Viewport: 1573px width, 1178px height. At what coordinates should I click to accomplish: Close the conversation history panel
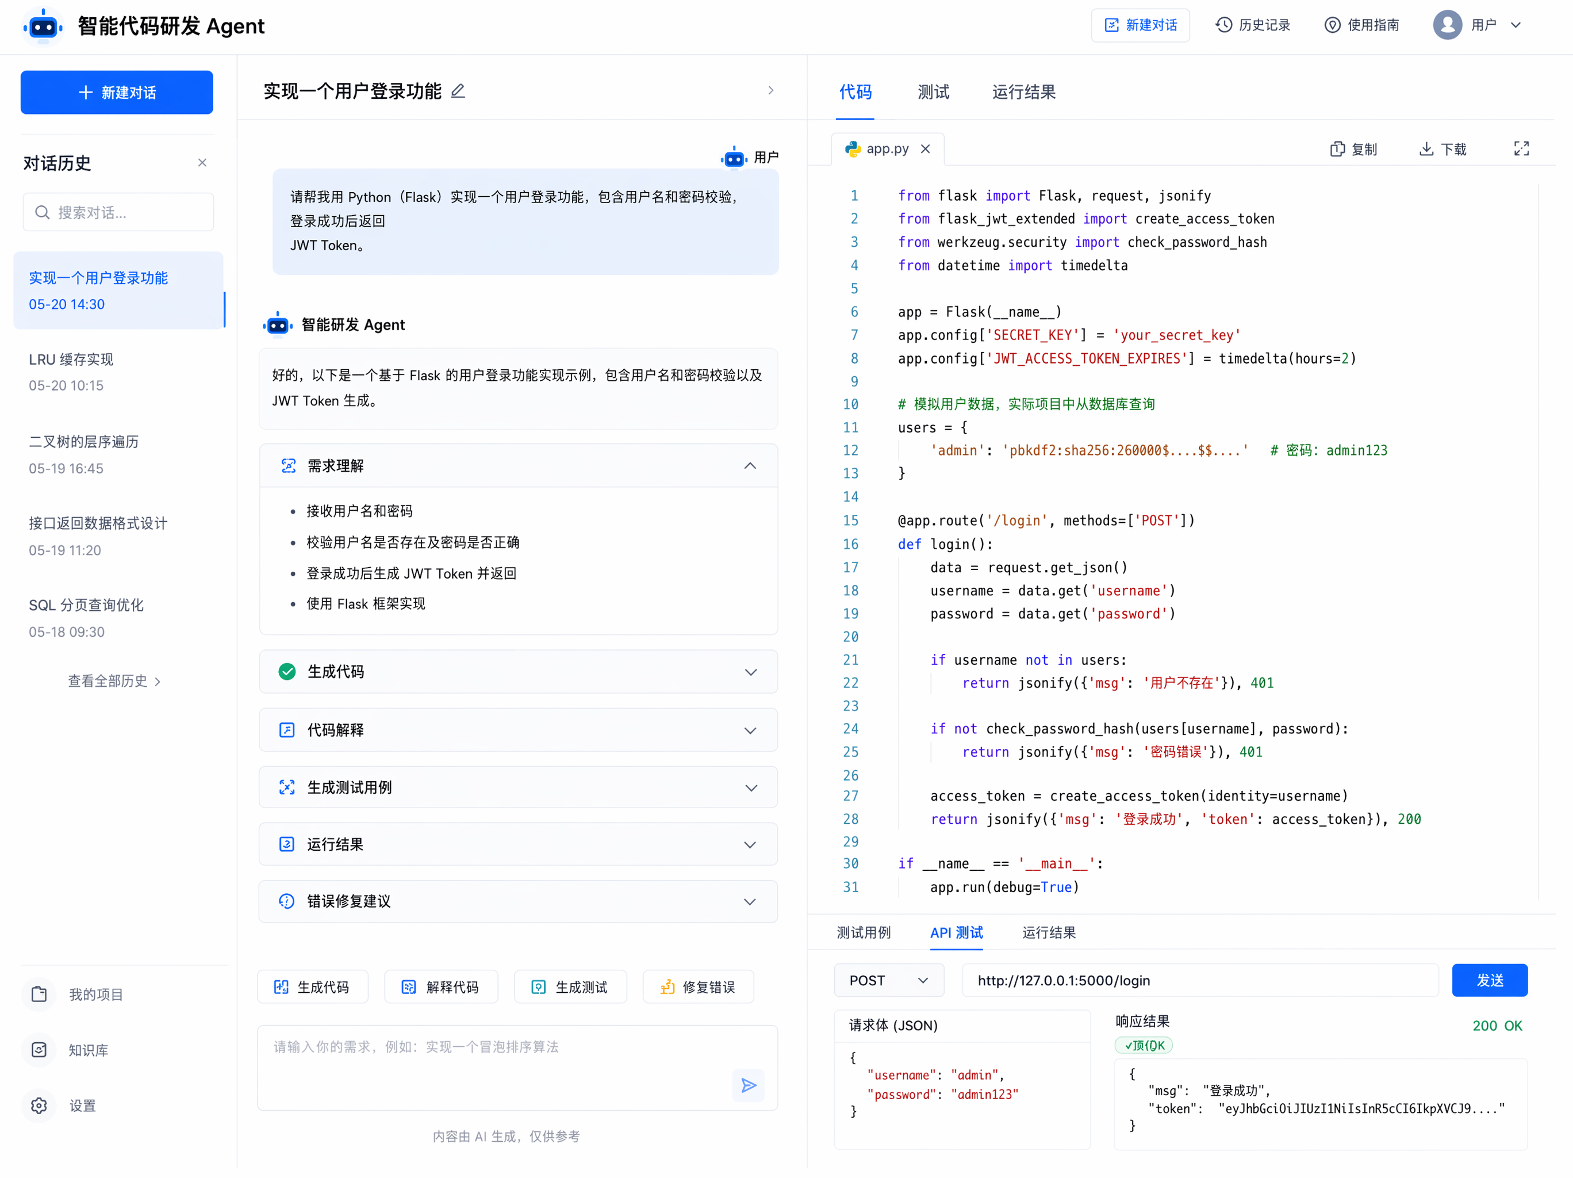tap(202, 163)
